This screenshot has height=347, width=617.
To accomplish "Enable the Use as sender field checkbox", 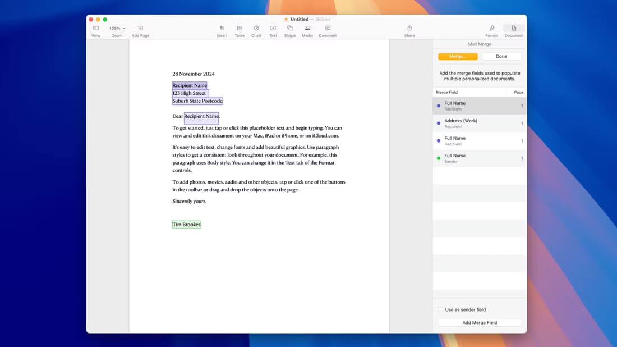I will pos(440,309).
